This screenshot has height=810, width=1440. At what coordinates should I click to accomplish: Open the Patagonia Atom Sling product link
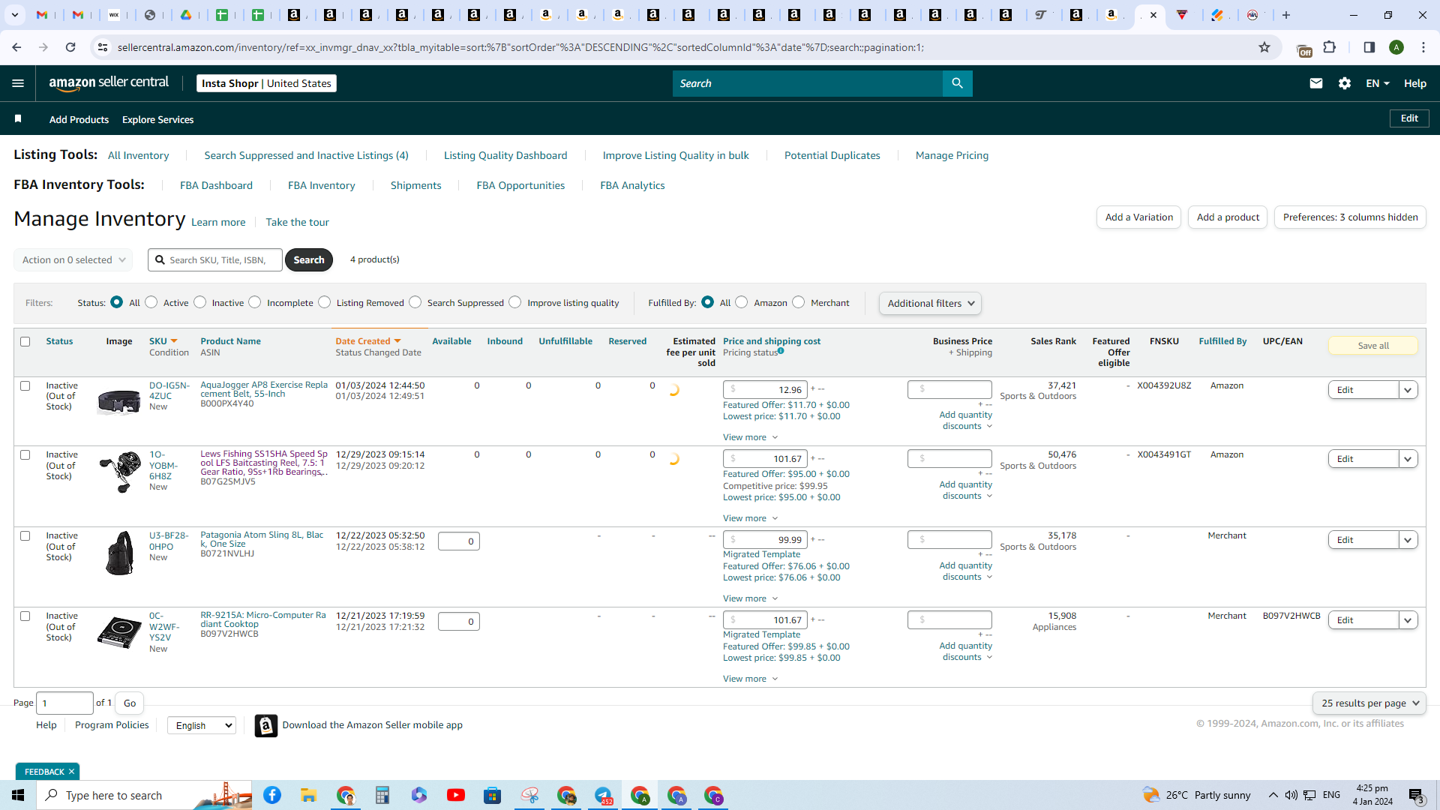(x=262, y=539)
